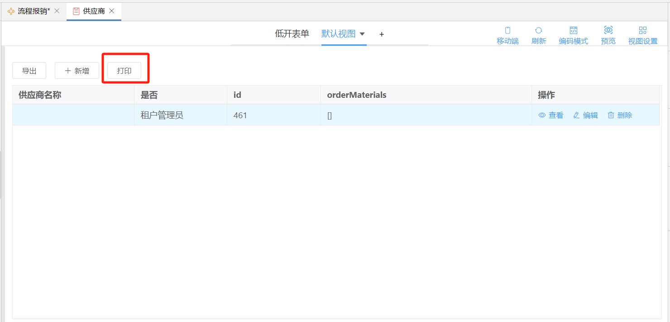This screenshot has width=670, height=322.
Task: Click the 移动端 mobile view icon
Action: point(507,31)
